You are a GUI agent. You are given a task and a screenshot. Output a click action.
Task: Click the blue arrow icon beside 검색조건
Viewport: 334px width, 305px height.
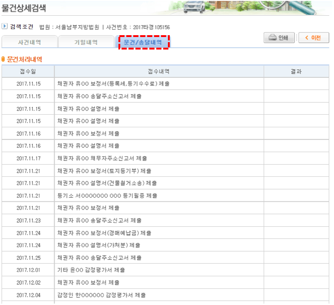pyautogui.click(x=5, y=26)
